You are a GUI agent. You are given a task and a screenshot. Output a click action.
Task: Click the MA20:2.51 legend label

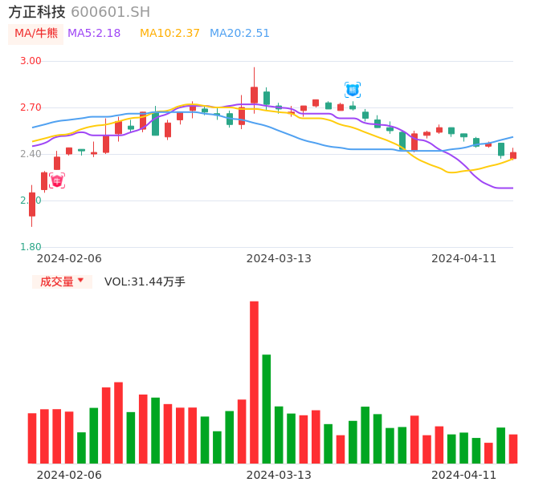coord(239,34)
